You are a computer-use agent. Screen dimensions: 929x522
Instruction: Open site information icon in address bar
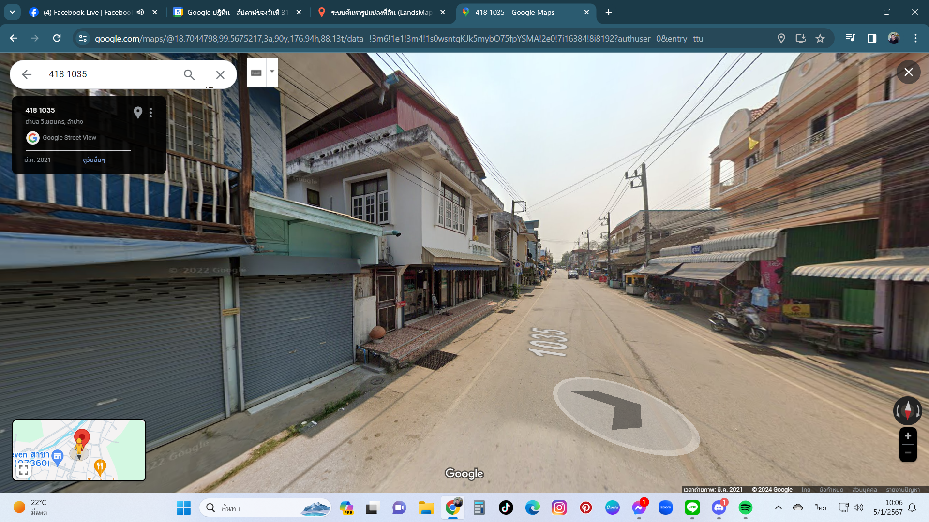(x=83, y=38)
